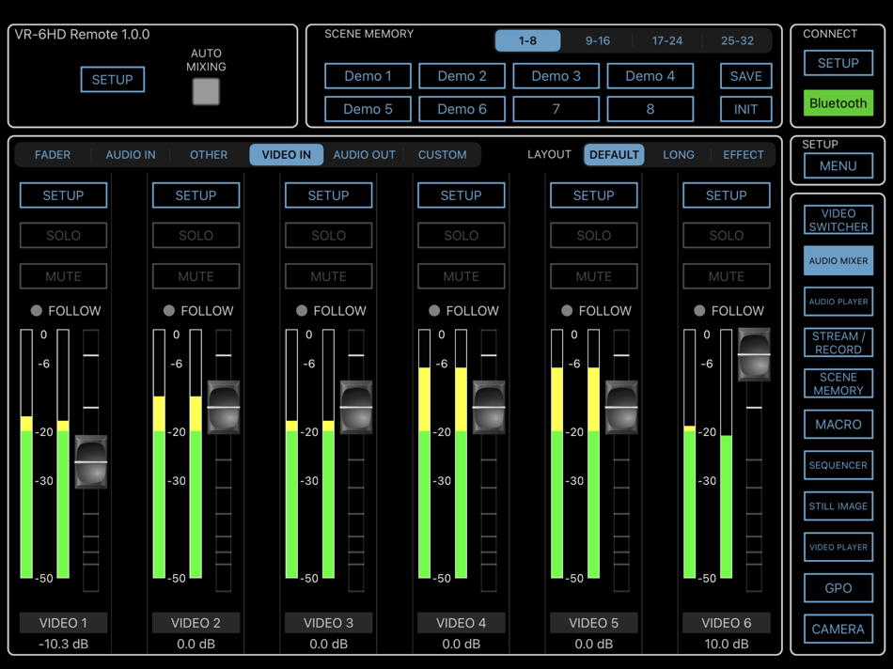Switch to the OTHER tab
The height and width of the screenshot is (669, 893).
pos(209,155)
